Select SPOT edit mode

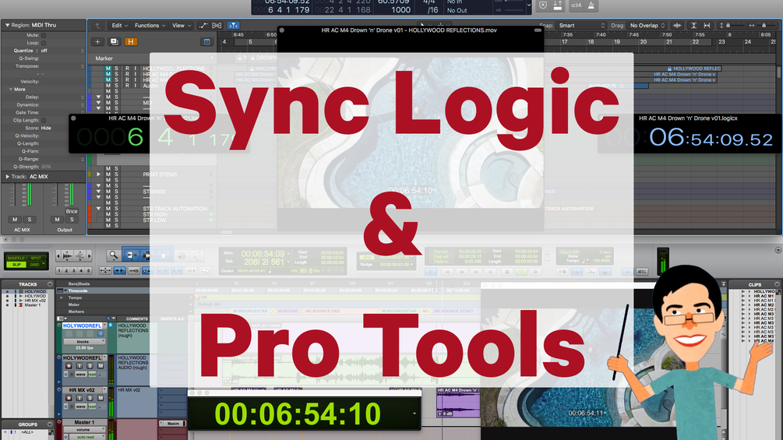[x=36, y=259]
